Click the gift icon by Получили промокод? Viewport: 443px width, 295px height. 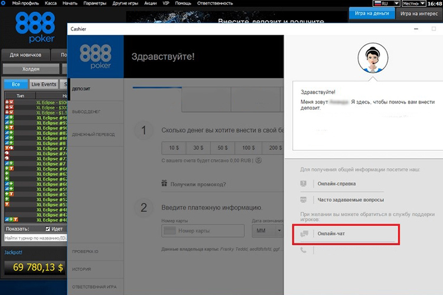(164, 183)
